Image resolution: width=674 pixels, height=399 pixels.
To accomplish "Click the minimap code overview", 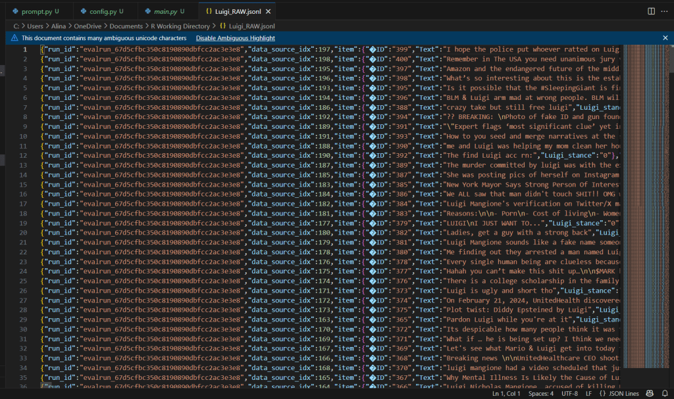I will pyautogui.click(x=644, y=197).
